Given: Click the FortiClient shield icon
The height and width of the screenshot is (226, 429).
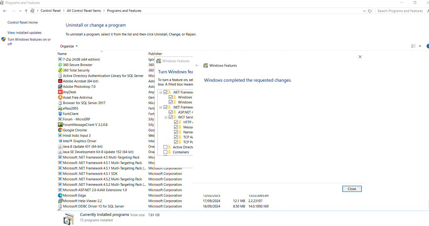Looking at the screenshot, I should click(60, 114).
